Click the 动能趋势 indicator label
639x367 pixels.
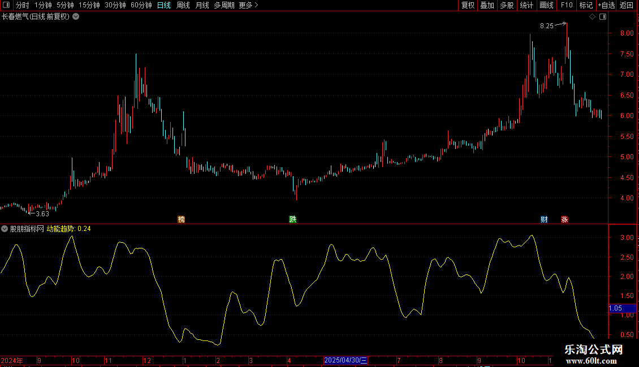[x=61, y=229]
